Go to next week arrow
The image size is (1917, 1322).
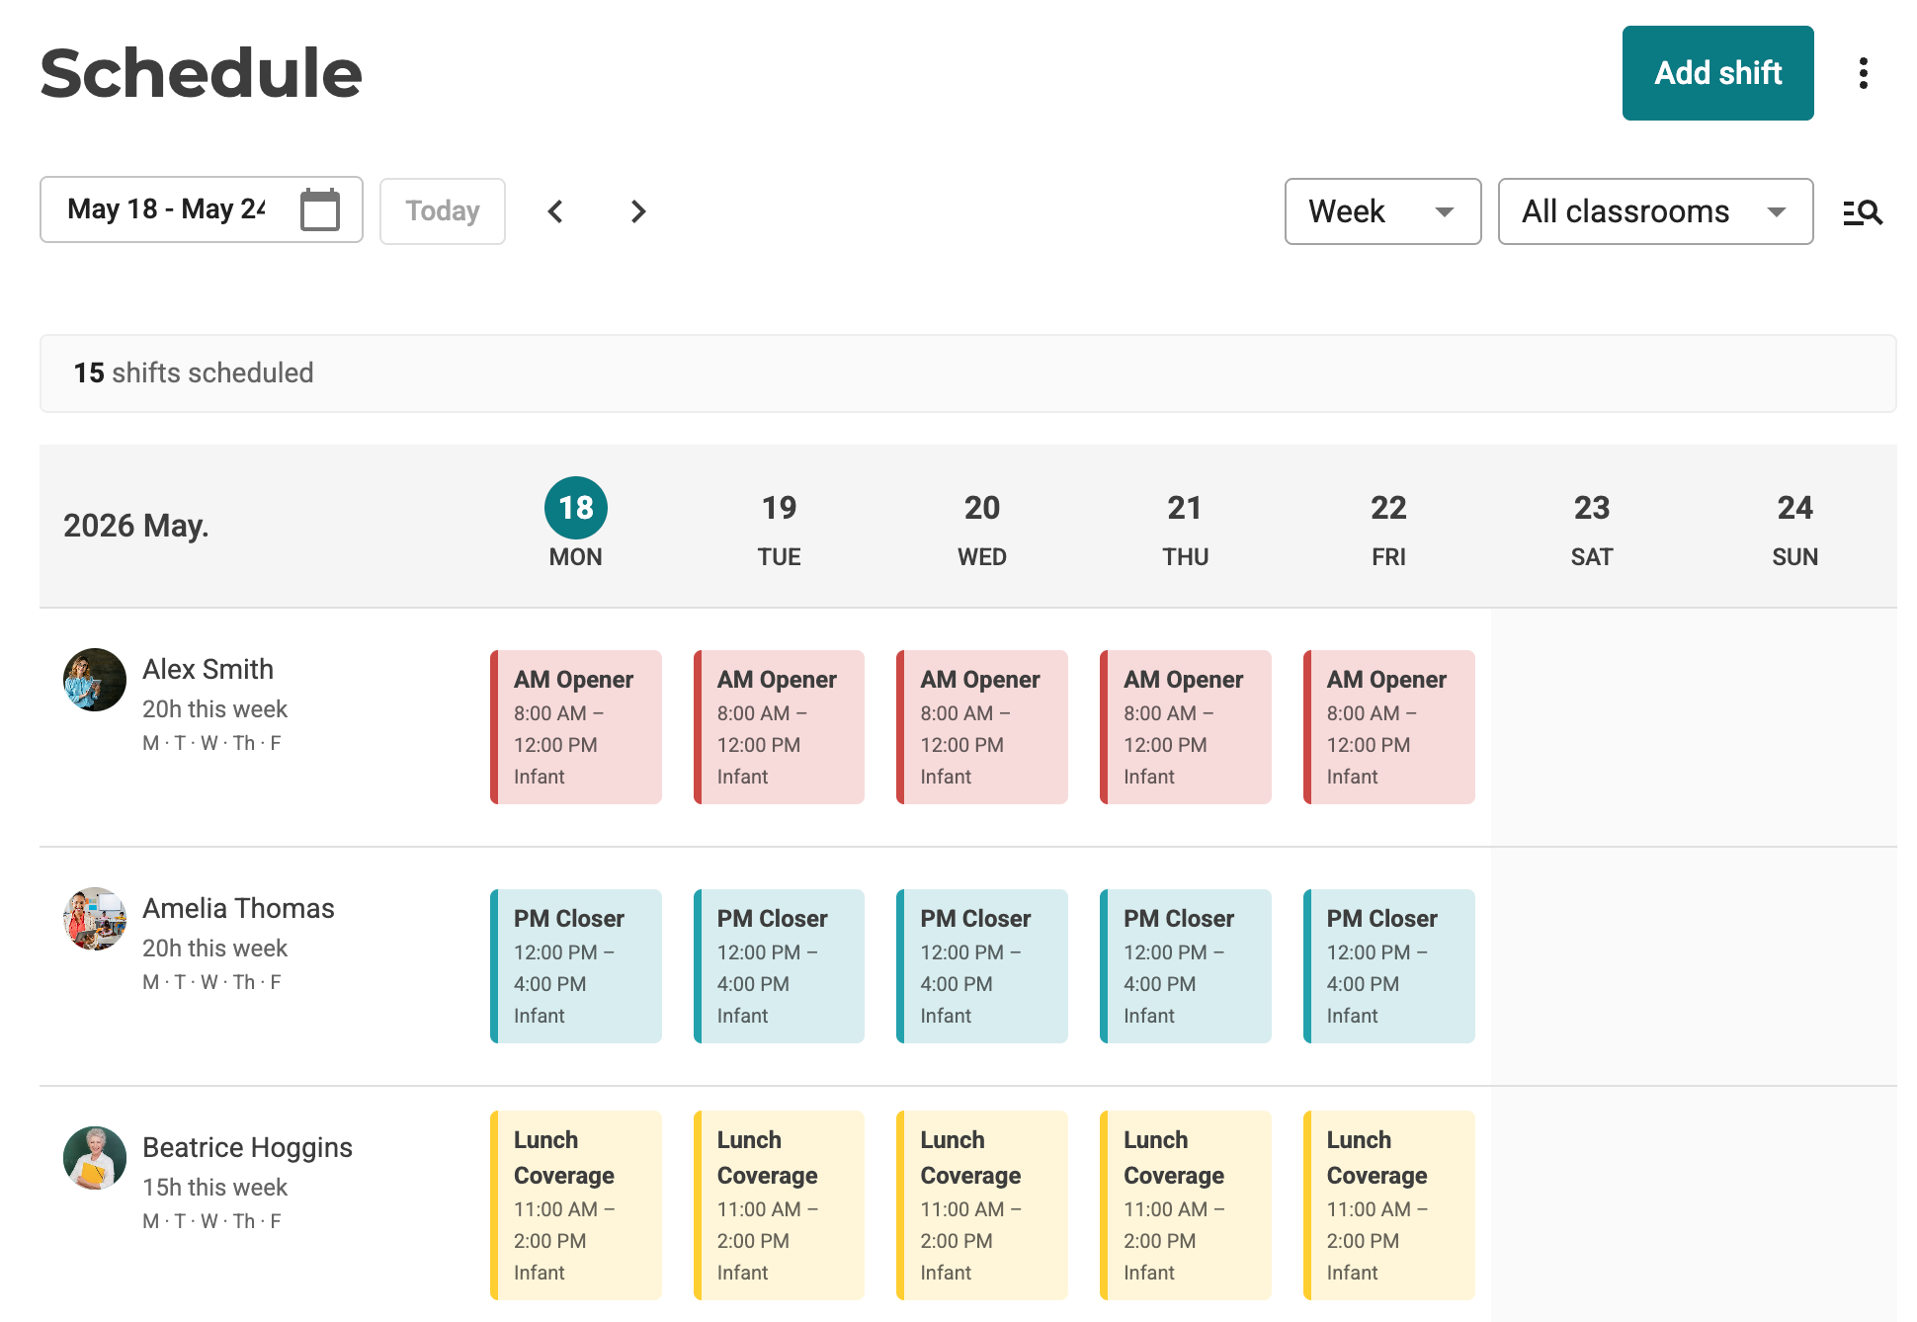638,211
